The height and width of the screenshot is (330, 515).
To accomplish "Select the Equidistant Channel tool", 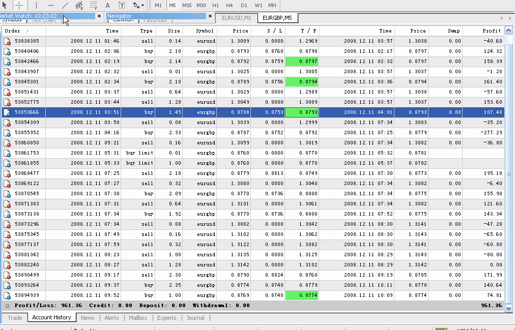I will tap(79, 5).
